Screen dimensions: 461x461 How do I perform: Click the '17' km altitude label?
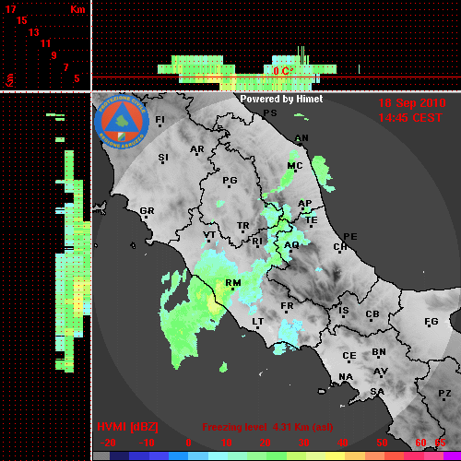point(10,9)
